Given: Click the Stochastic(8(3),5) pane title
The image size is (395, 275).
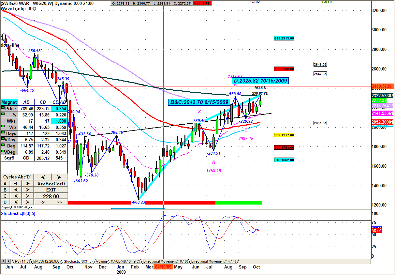Looking at the screenshot, I should click(x=19, y=213).
